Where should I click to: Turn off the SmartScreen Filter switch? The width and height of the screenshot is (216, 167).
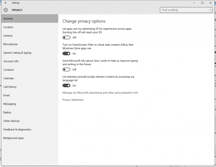point(67,53)
